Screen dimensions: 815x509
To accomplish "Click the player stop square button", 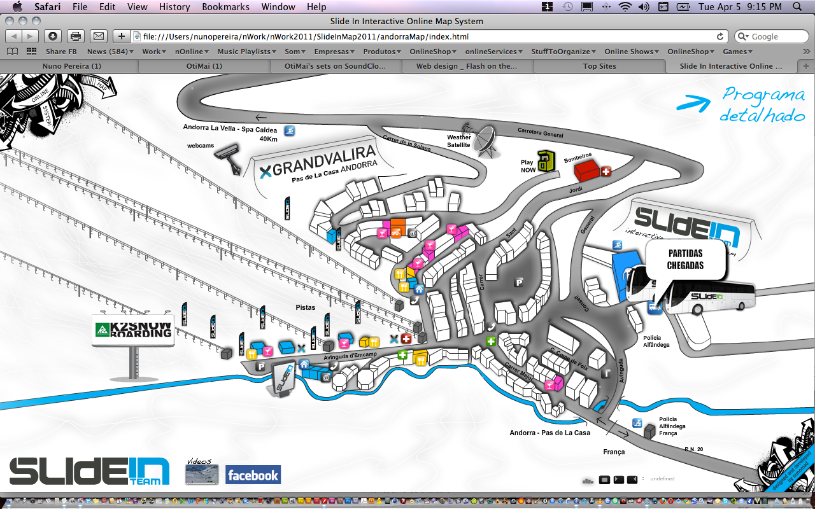I will pyautogui.click(x=605, y=479).
